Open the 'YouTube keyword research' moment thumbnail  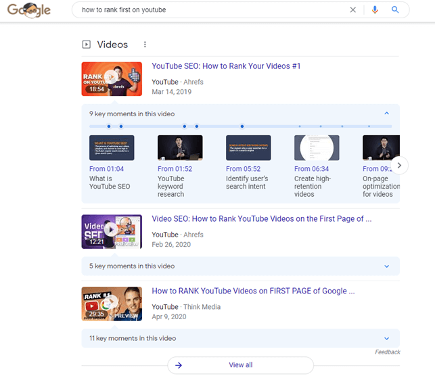(180, 147)
